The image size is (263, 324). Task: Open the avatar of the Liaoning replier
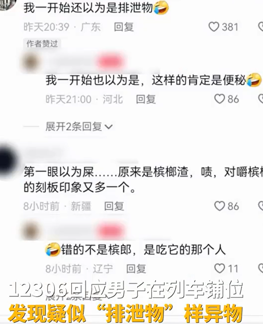(x=32, y=231)
